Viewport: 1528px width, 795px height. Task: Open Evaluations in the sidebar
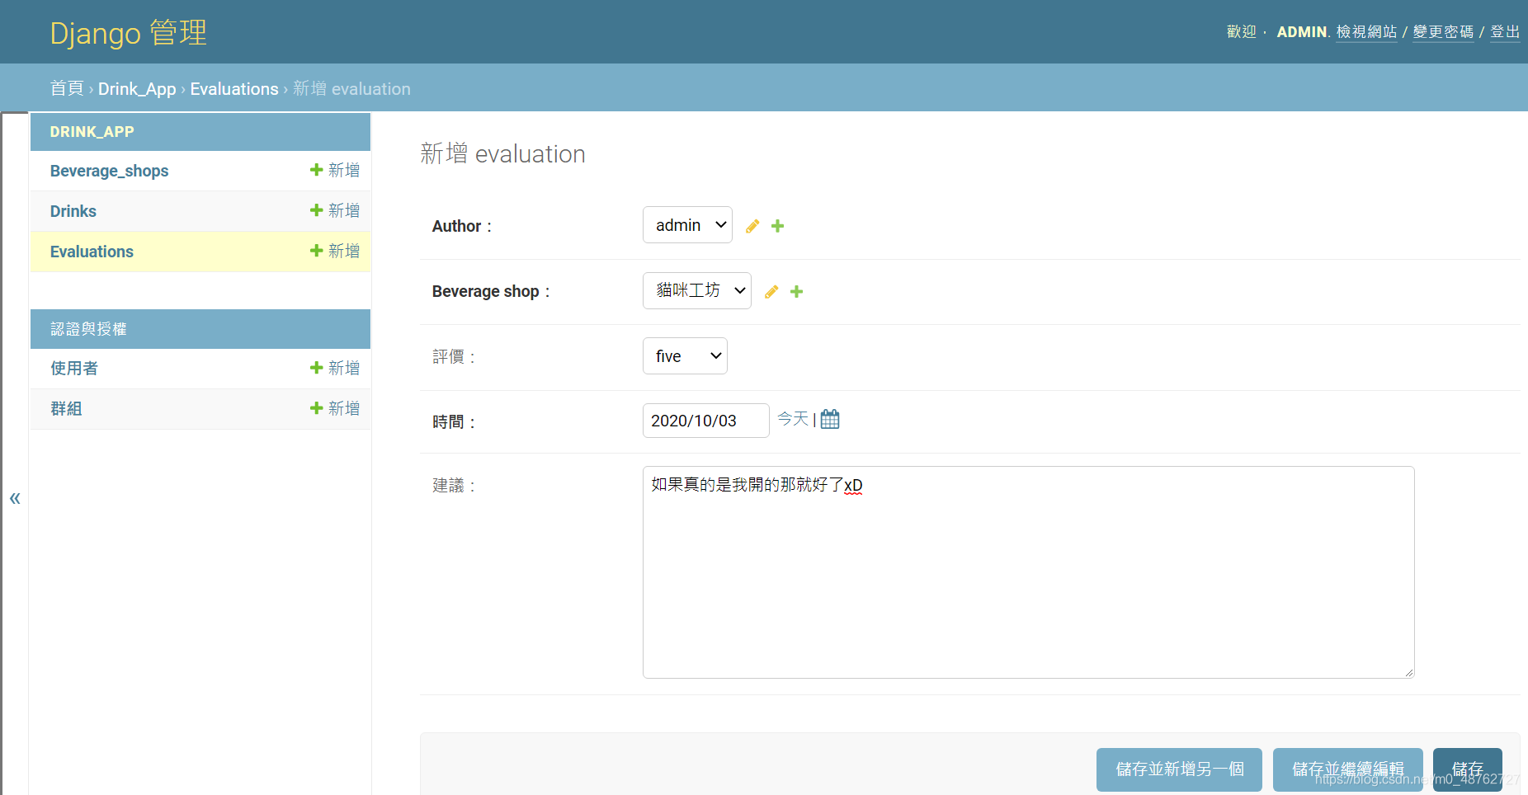[x=92, y=252]
